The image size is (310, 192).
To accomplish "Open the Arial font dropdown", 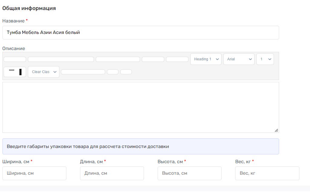I will 239,59.
